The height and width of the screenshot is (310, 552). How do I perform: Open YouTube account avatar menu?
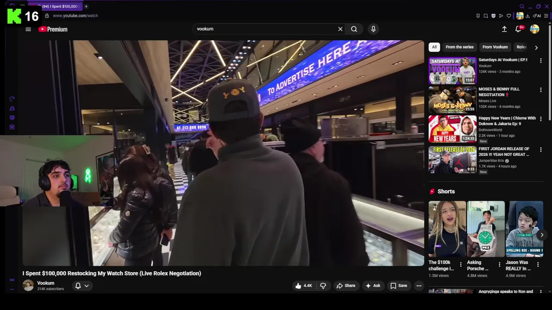pos(535,29)
